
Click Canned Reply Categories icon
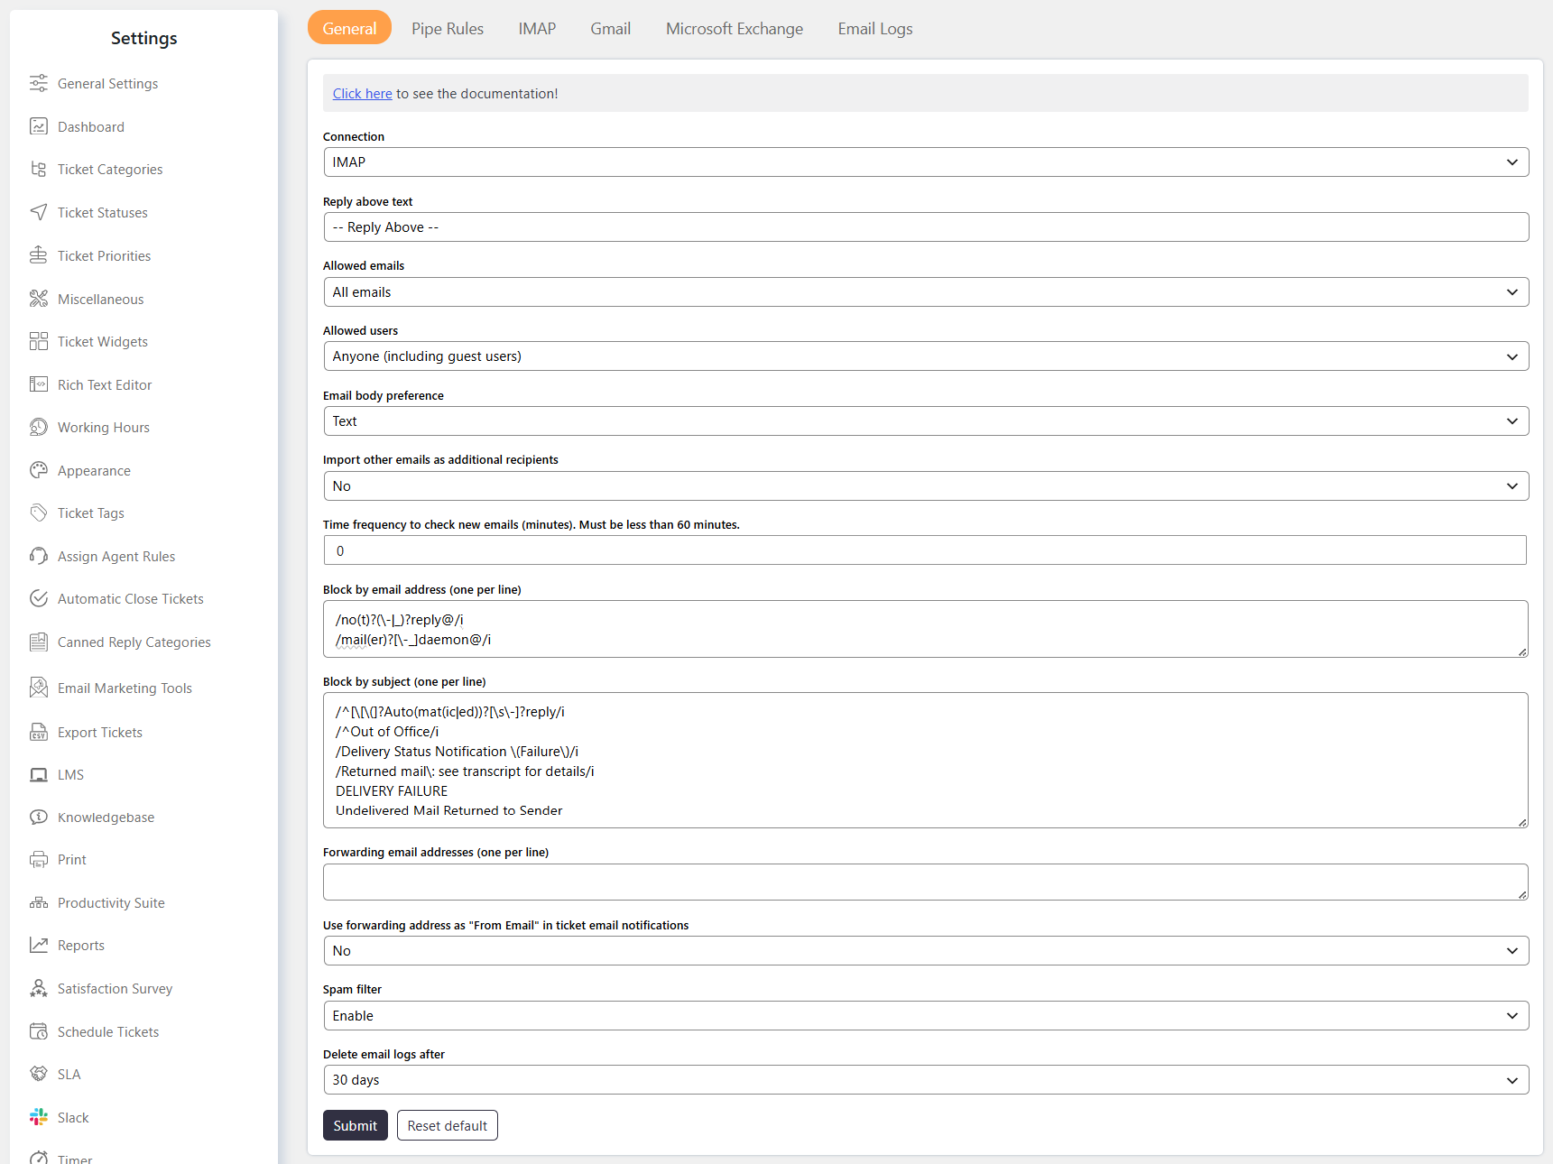click(x=38, y=642)
